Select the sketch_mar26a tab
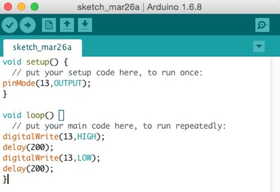The height and width of the screenshot is (192, 280). tap(43, 48)
